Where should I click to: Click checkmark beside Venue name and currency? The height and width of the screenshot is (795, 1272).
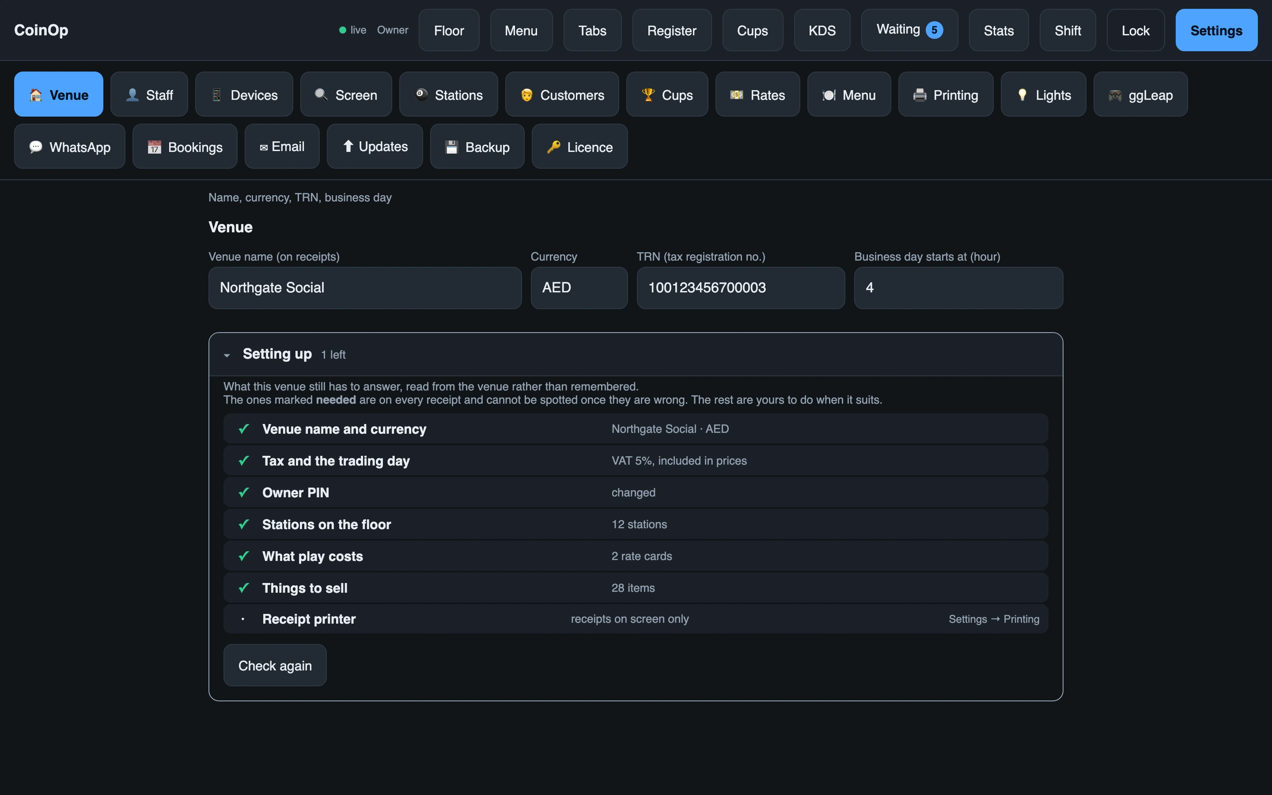click(x=243, y=429)
